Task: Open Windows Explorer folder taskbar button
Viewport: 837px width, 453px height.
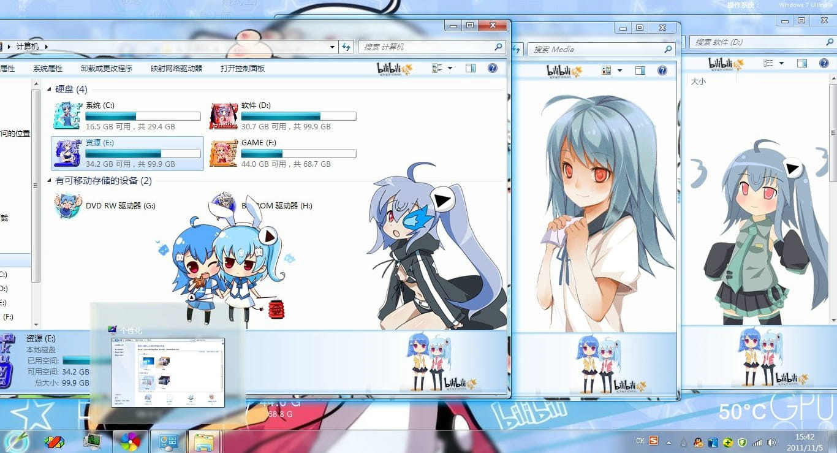Action: [204, 441]
